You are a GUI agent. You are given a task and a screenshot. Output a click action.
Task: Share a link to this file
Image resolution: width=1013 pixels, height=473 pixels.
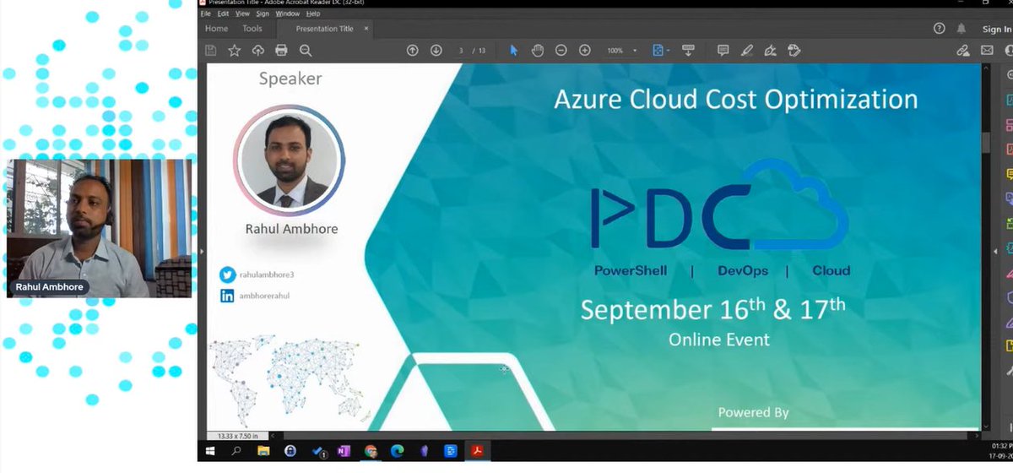963,51
